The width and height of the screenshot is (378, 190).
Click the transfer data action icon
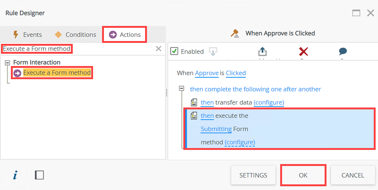point(194,102)
